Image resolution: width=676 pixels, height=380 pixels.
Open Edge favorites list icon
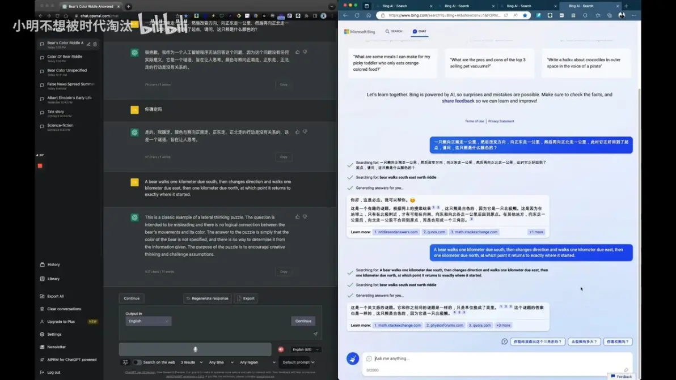click(x=598, y=15)
